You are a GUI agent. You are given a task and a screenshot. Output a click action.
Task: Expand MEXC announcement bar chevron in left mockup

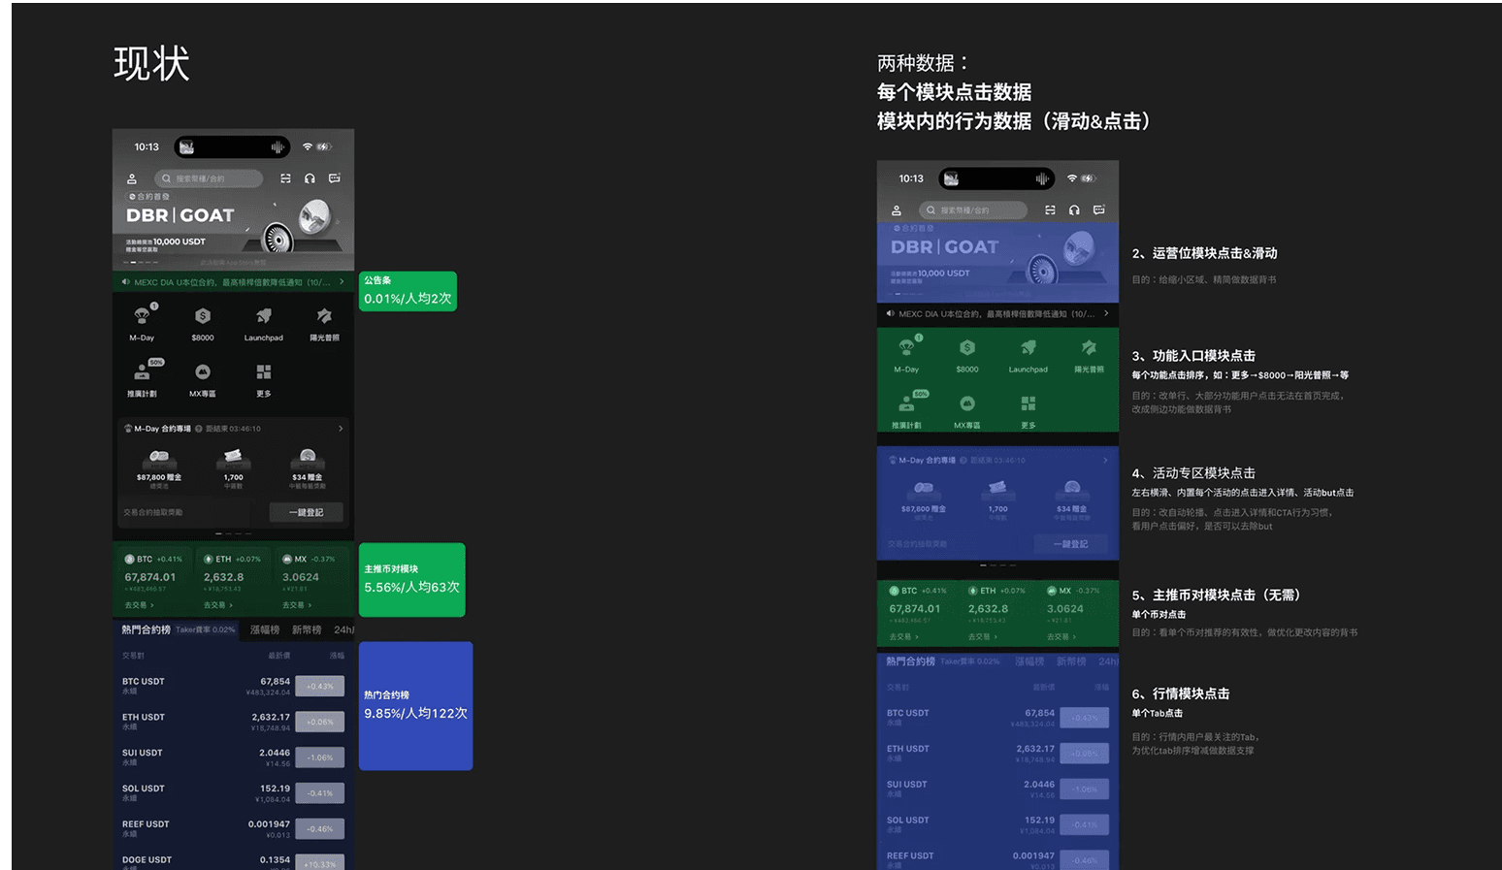[342, 282]
